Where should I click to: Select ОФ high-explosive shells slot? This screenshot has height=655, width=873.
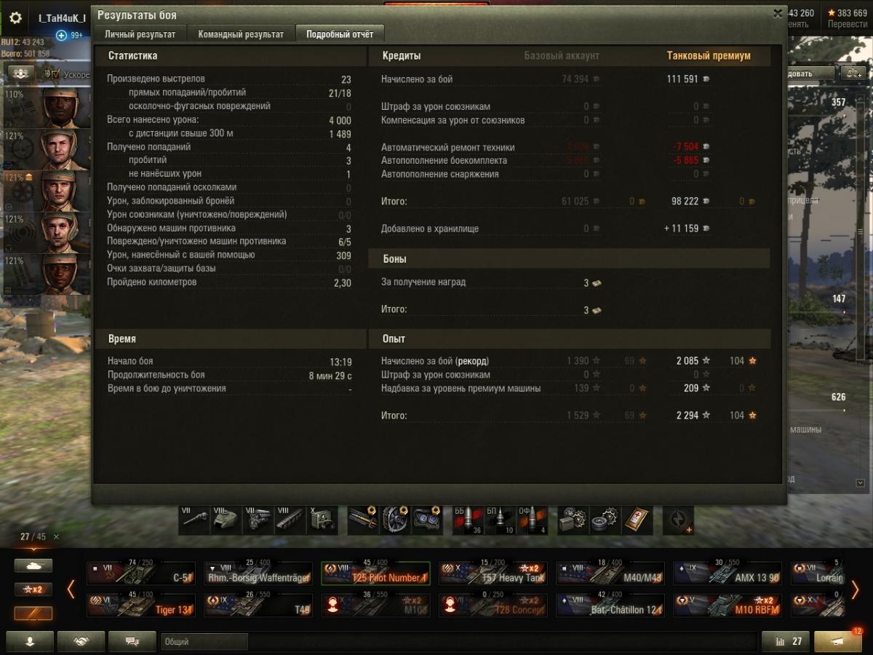click(531, 520)
